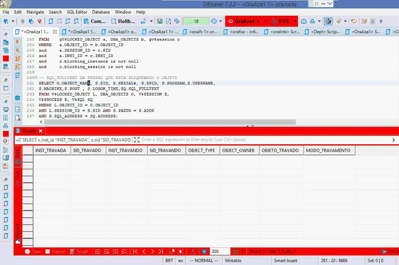Image resolution: width=399 pixels, height=265 pixels.
Task: Click the back navigation arrow icon
Action: pos(354,21)
